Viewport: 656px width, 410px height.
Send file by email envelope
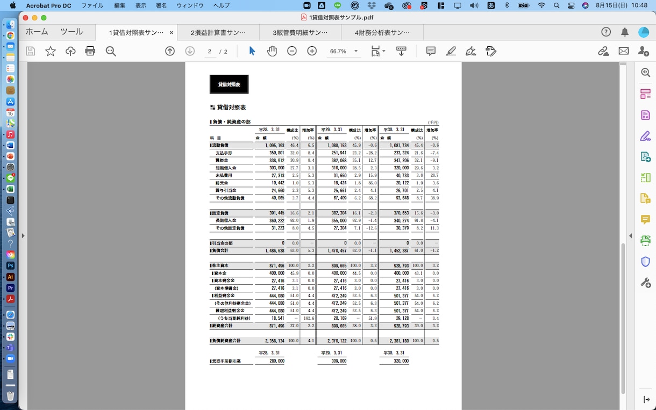[623, 51]
